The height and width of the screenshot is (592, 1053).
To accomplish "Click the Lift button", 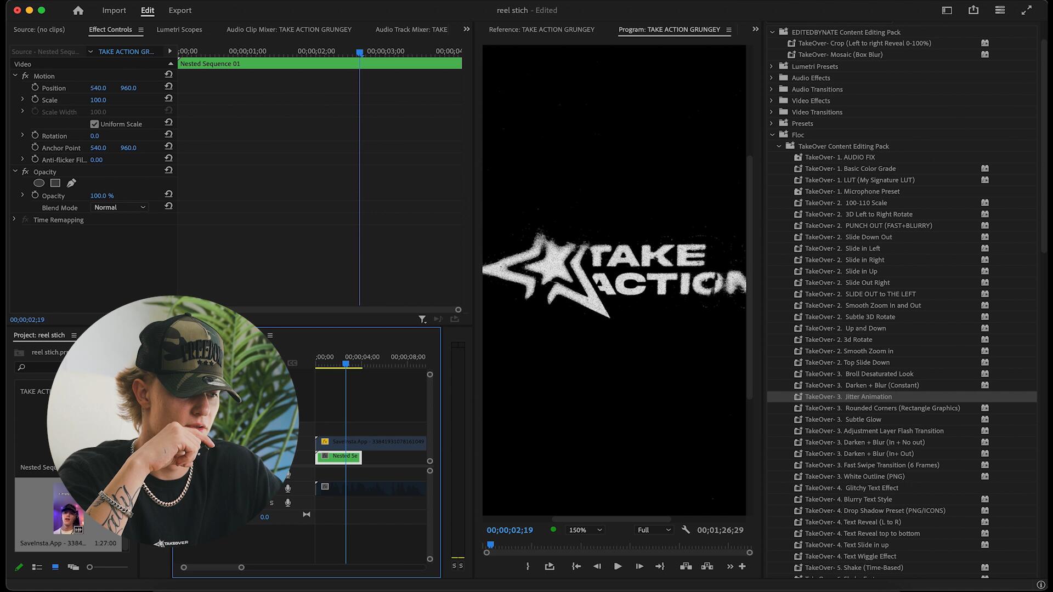I will point(686,566).
